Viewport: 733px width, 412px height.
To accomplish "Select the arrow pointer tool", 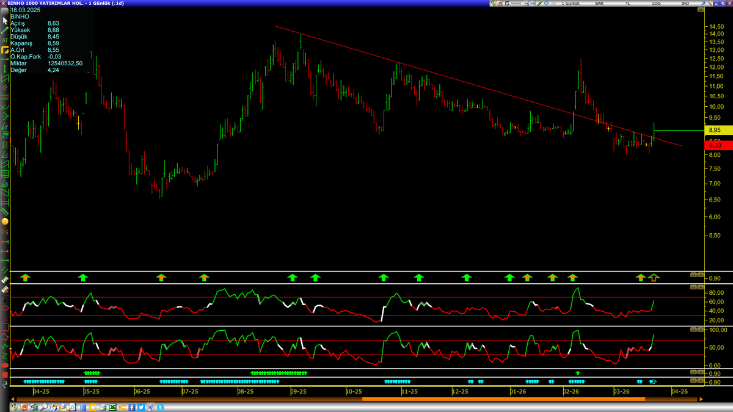I will 5,21.
